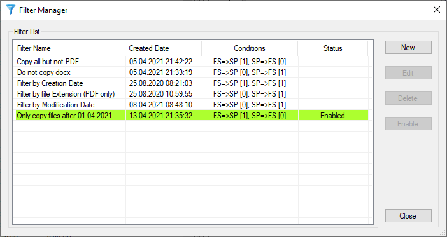Click conditions cell of 'Do not copy docx'
Screen dimensions: 447x237
pos(250,72)
